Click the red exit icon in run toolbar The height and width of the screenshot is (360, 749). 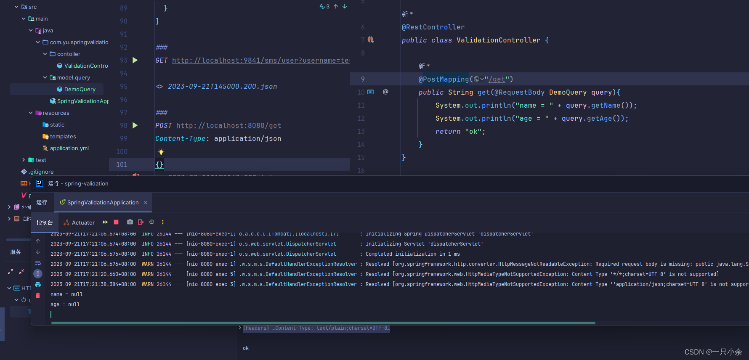click(x=141, y=222)
